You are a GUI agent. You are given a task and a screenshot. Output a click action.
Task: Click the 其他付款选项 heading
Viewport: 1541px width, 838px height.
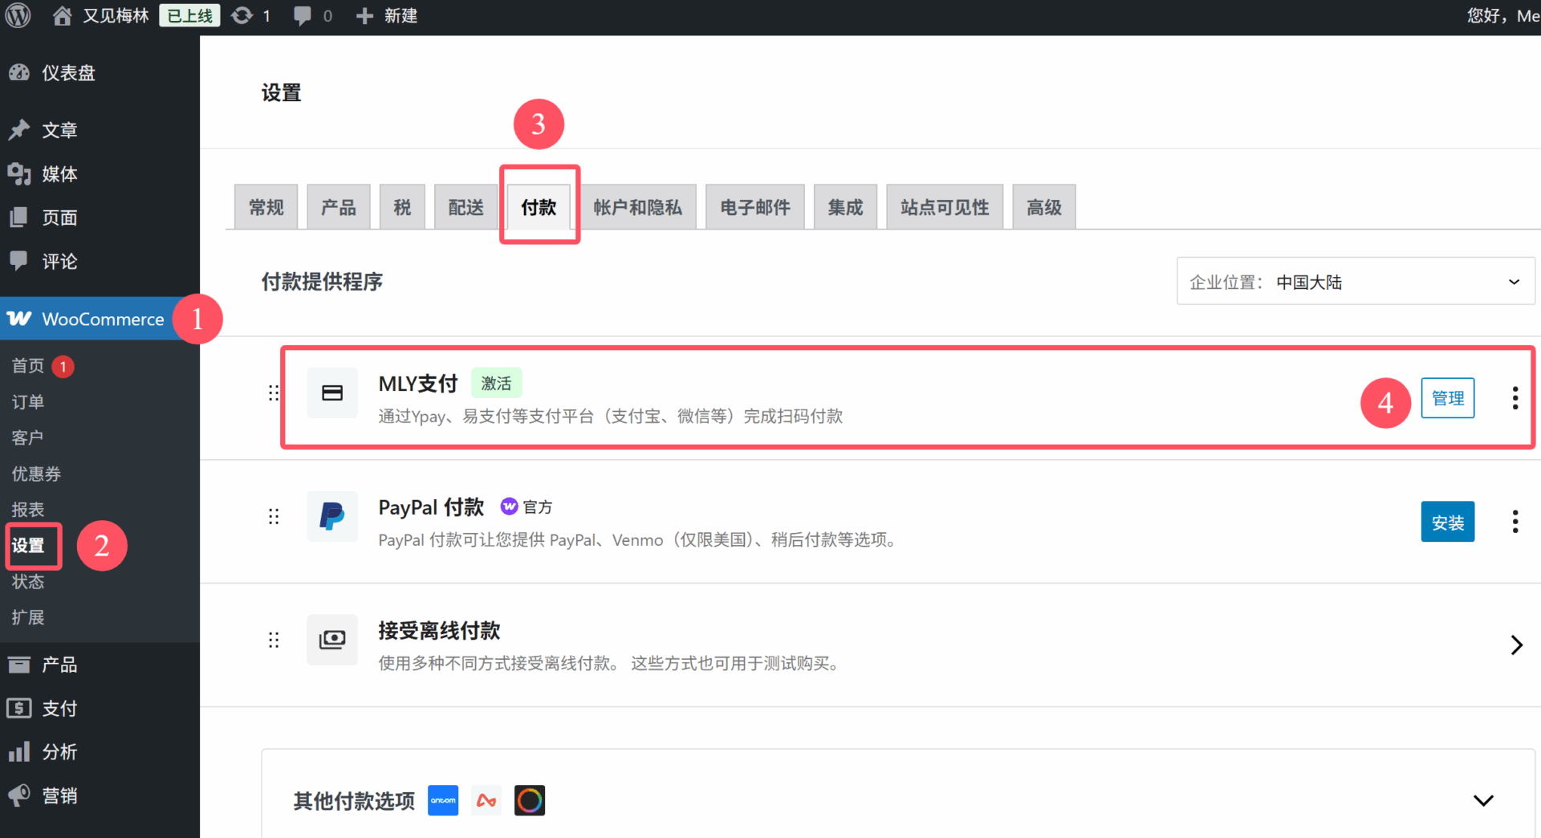(x=354, y=801)
